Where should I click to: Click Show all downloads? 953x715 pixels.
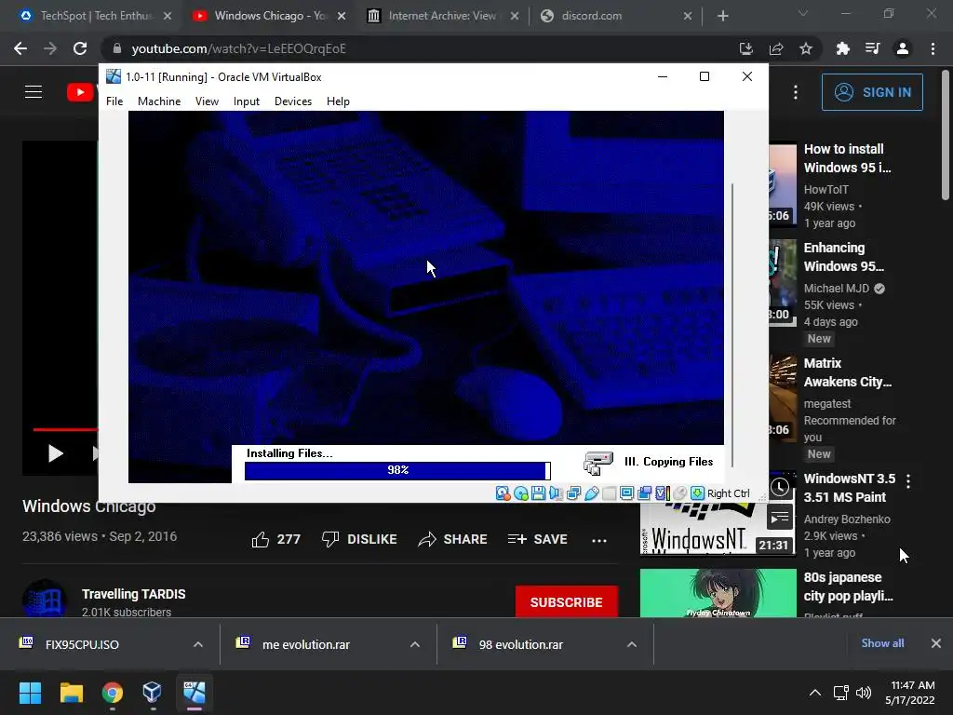coord(882,642)
